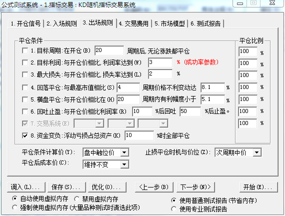This screenshot has height=216, width=285.
Task: Switch to the 1.开仓信号 tab
Action: tap(25, 23)
